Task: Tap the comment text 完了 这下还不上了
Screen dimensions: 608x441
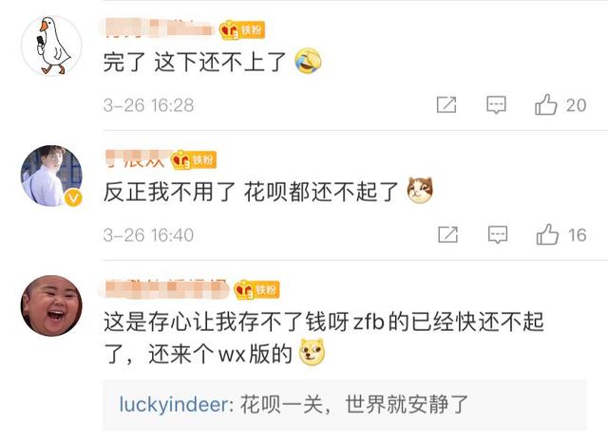Action: click(195, 62)
